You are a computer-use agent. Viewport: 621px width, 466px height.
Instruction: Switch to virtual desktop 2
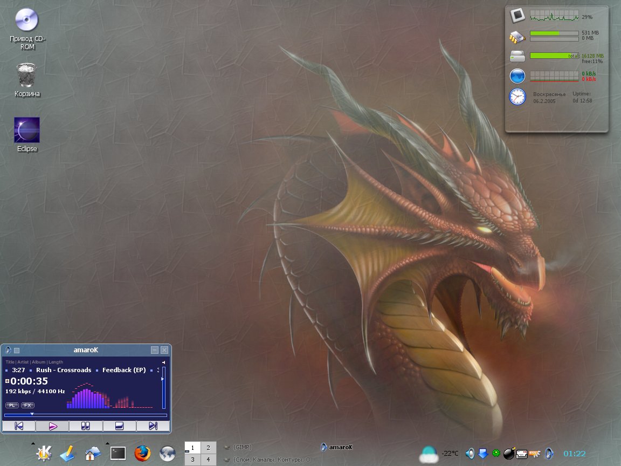pyautogui.click(x=208, y=448)
